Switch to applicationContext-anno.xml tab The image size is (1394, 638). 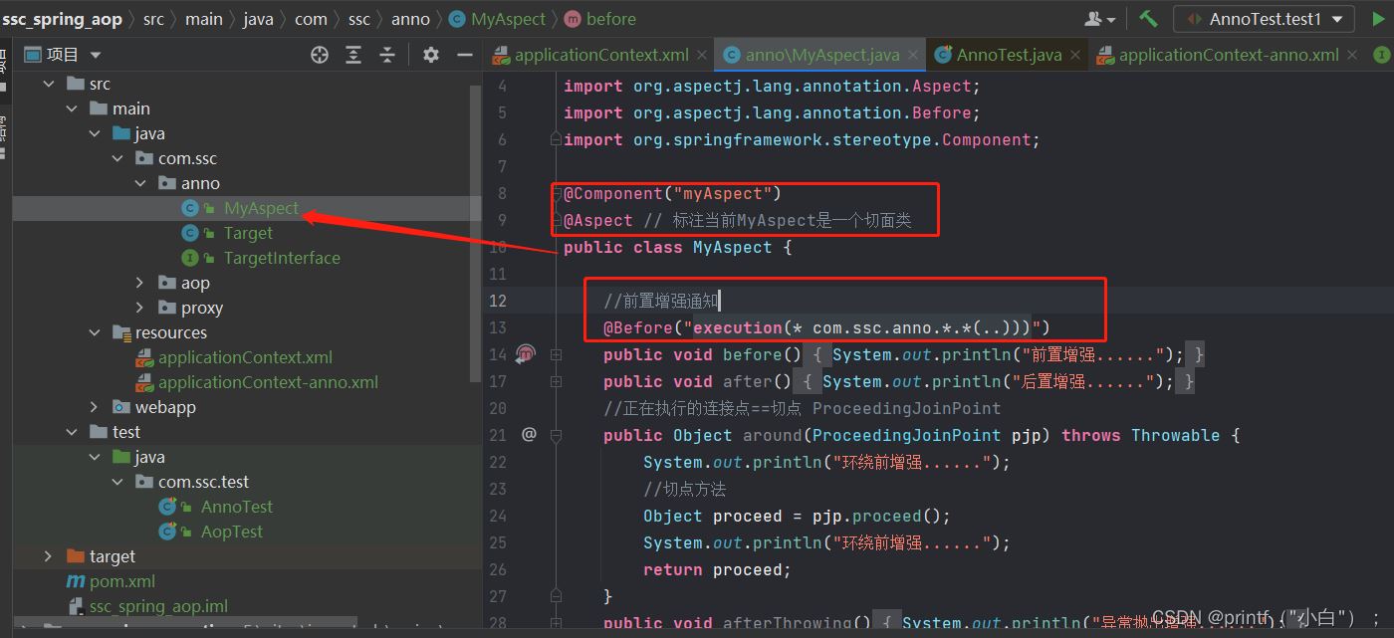click(1228, 55)
